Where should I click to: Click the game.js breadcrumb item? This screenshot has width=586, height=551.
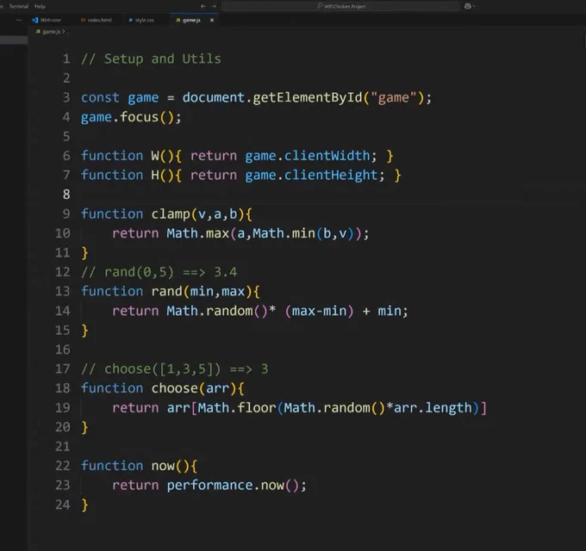pyautogui.click(x=51, y=31)
